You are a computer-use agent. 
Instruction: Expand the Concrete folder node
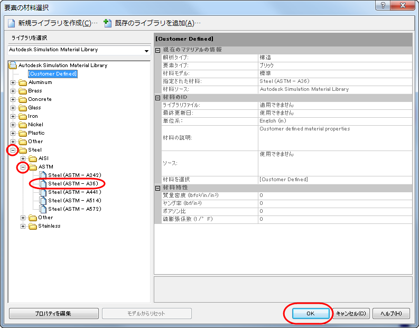point(13,99)
